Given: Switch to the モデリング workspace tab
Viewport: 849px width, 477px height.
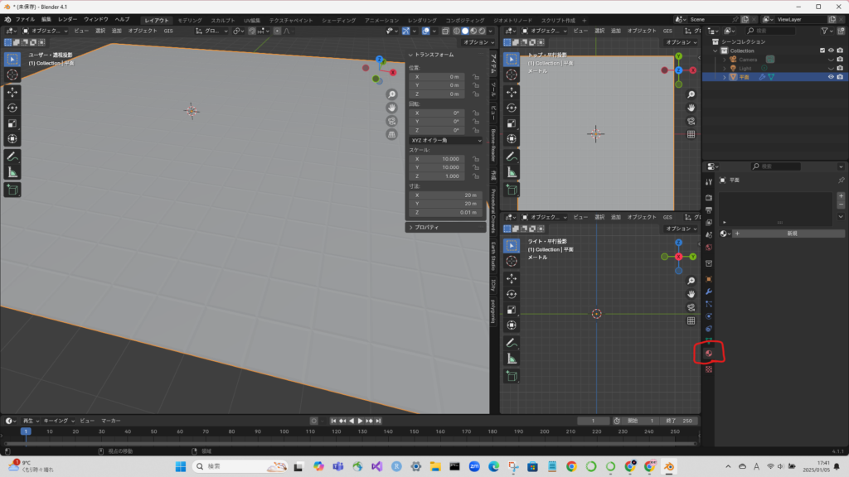Looking at the screenshot, I should click(190, 19).
